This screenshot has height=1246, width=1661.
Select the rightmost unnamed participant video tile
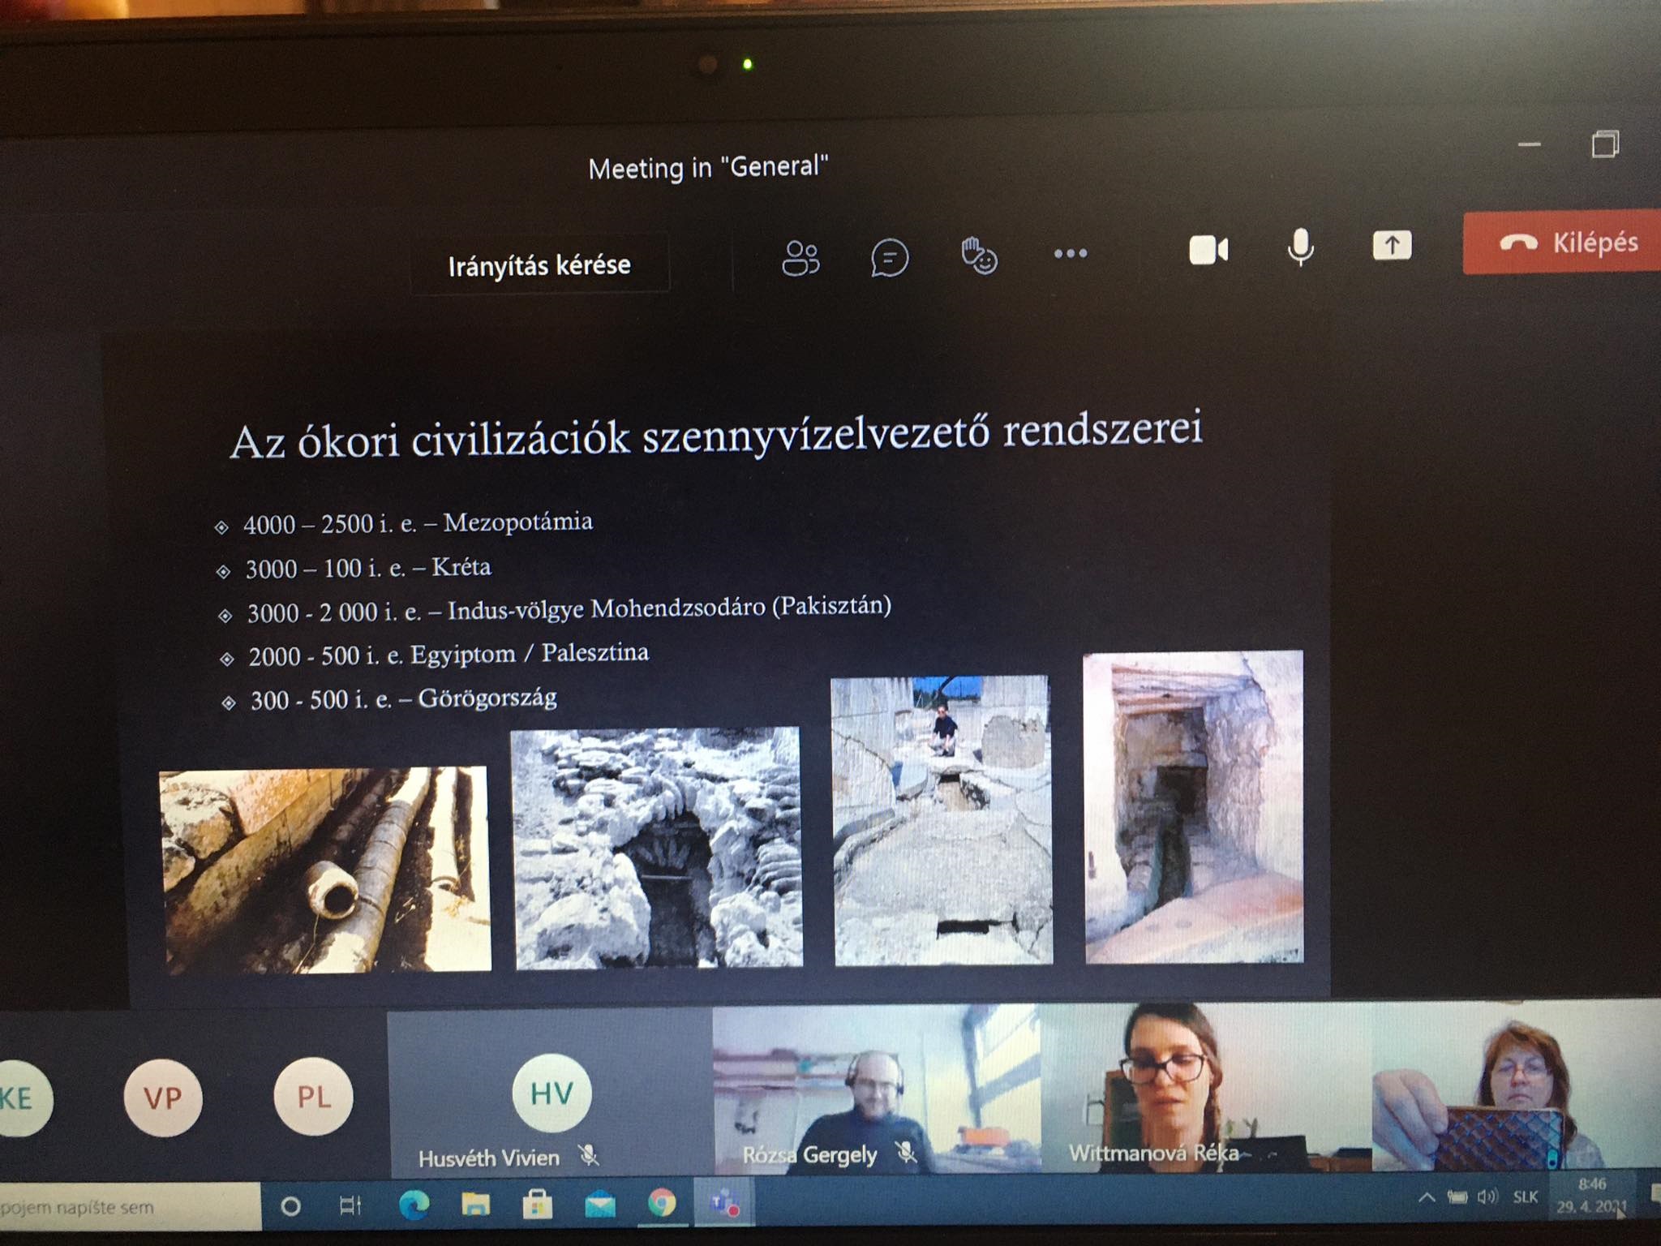coord(1517,1087)
